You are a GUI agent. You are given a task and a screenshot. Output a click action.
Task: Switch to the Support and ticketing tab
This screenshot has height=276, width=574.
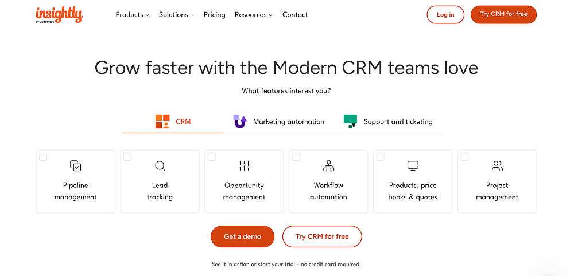[x=388, y=121]
